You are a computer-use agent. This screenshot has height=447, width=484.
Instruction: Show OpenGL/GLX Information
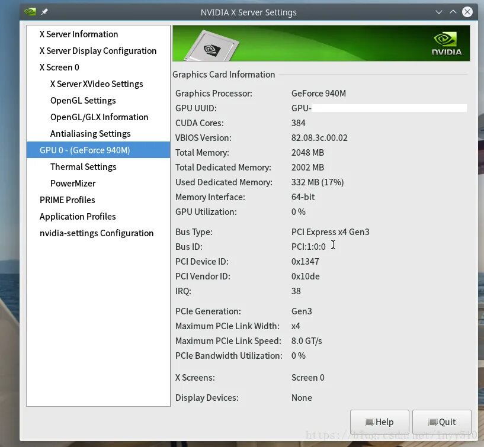point(99,117)
